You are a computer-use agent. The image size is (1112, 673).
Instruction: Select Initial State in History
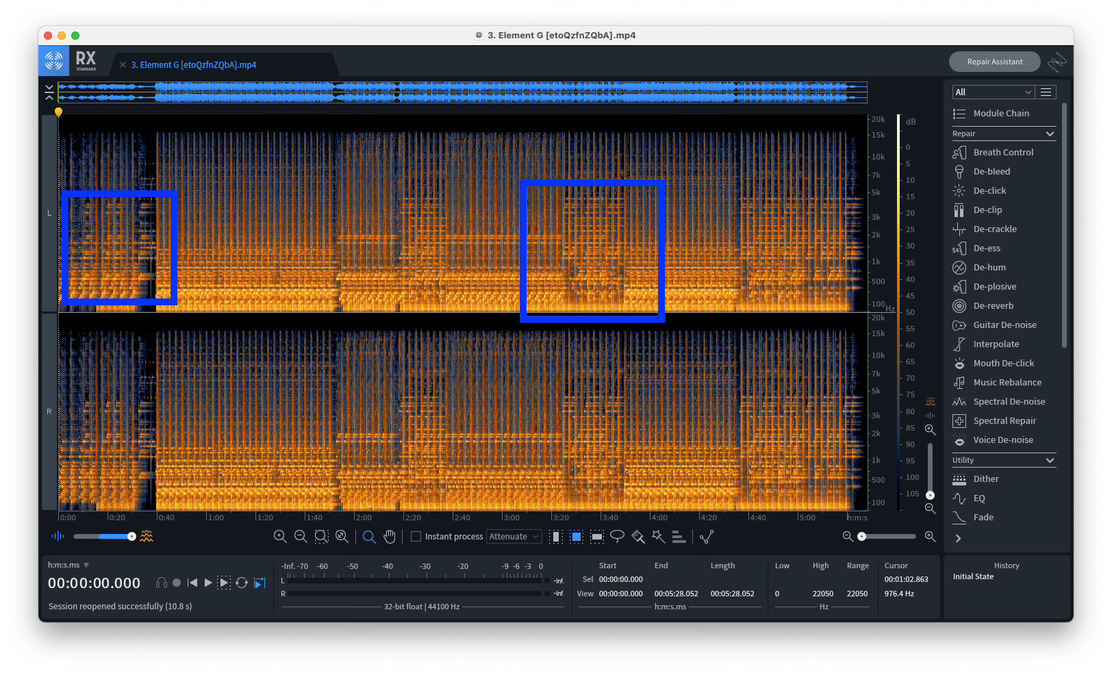(x=973, y=576)
